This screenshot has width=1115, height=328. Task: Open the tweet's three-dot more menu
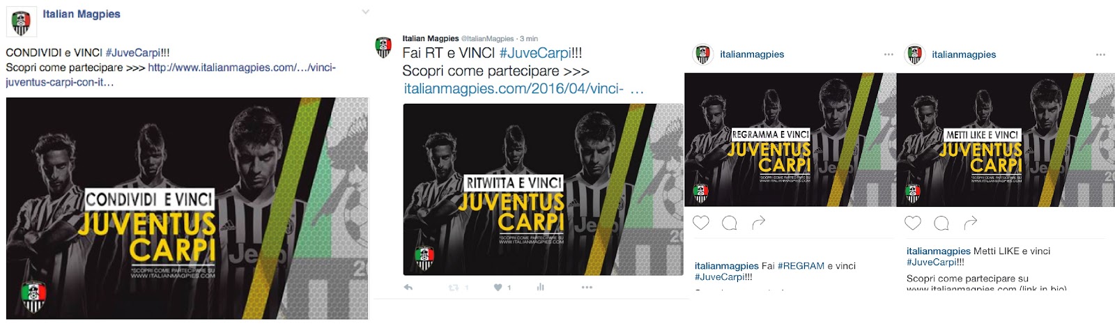pos(587,287)
